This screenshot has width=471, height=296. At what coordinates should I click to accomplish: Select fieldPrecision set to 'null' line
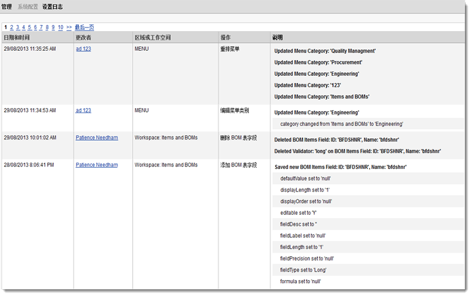(307, 259)
